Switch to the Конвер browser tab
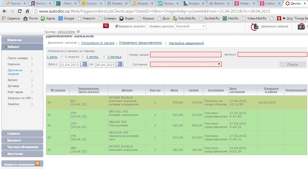Viewport: 308px width, 169px height. pos(117,3)
